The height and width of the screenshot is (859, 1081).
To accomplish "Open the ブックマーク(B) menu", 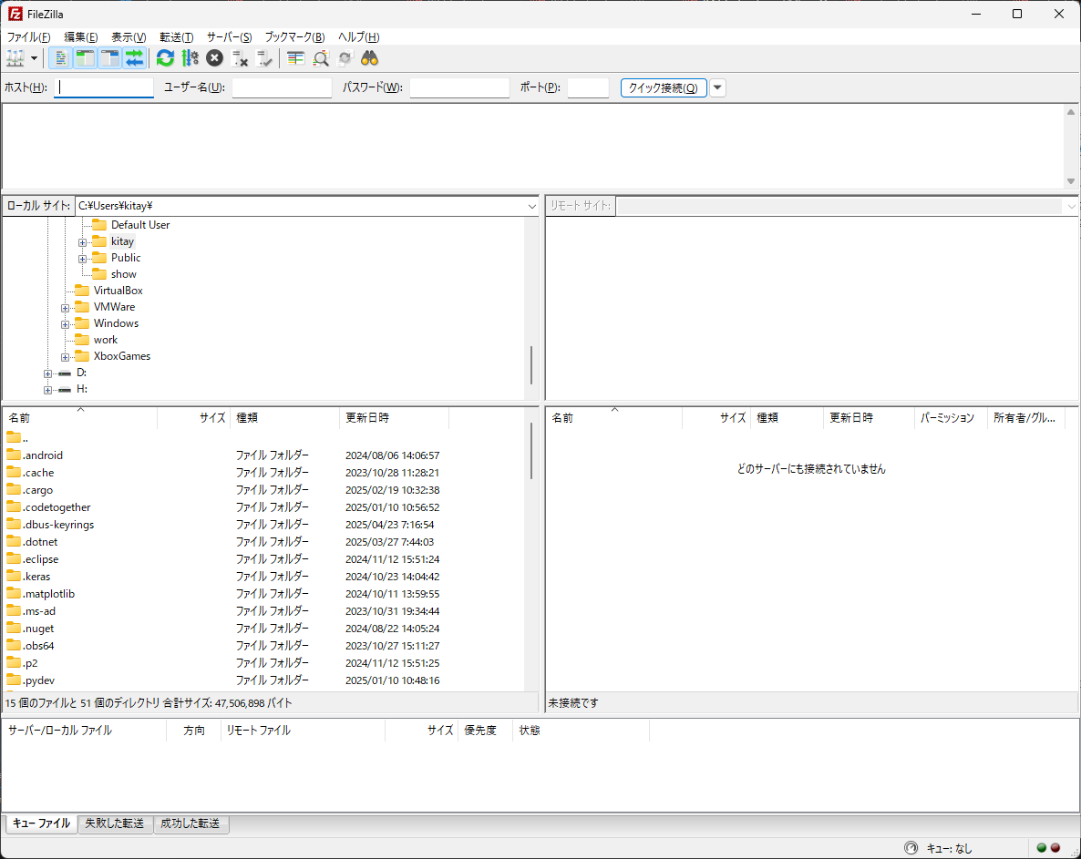I will tap(295, 37).
